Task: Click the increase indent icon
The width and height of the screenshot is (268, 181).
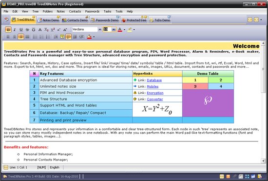Action: click(75, 37)
